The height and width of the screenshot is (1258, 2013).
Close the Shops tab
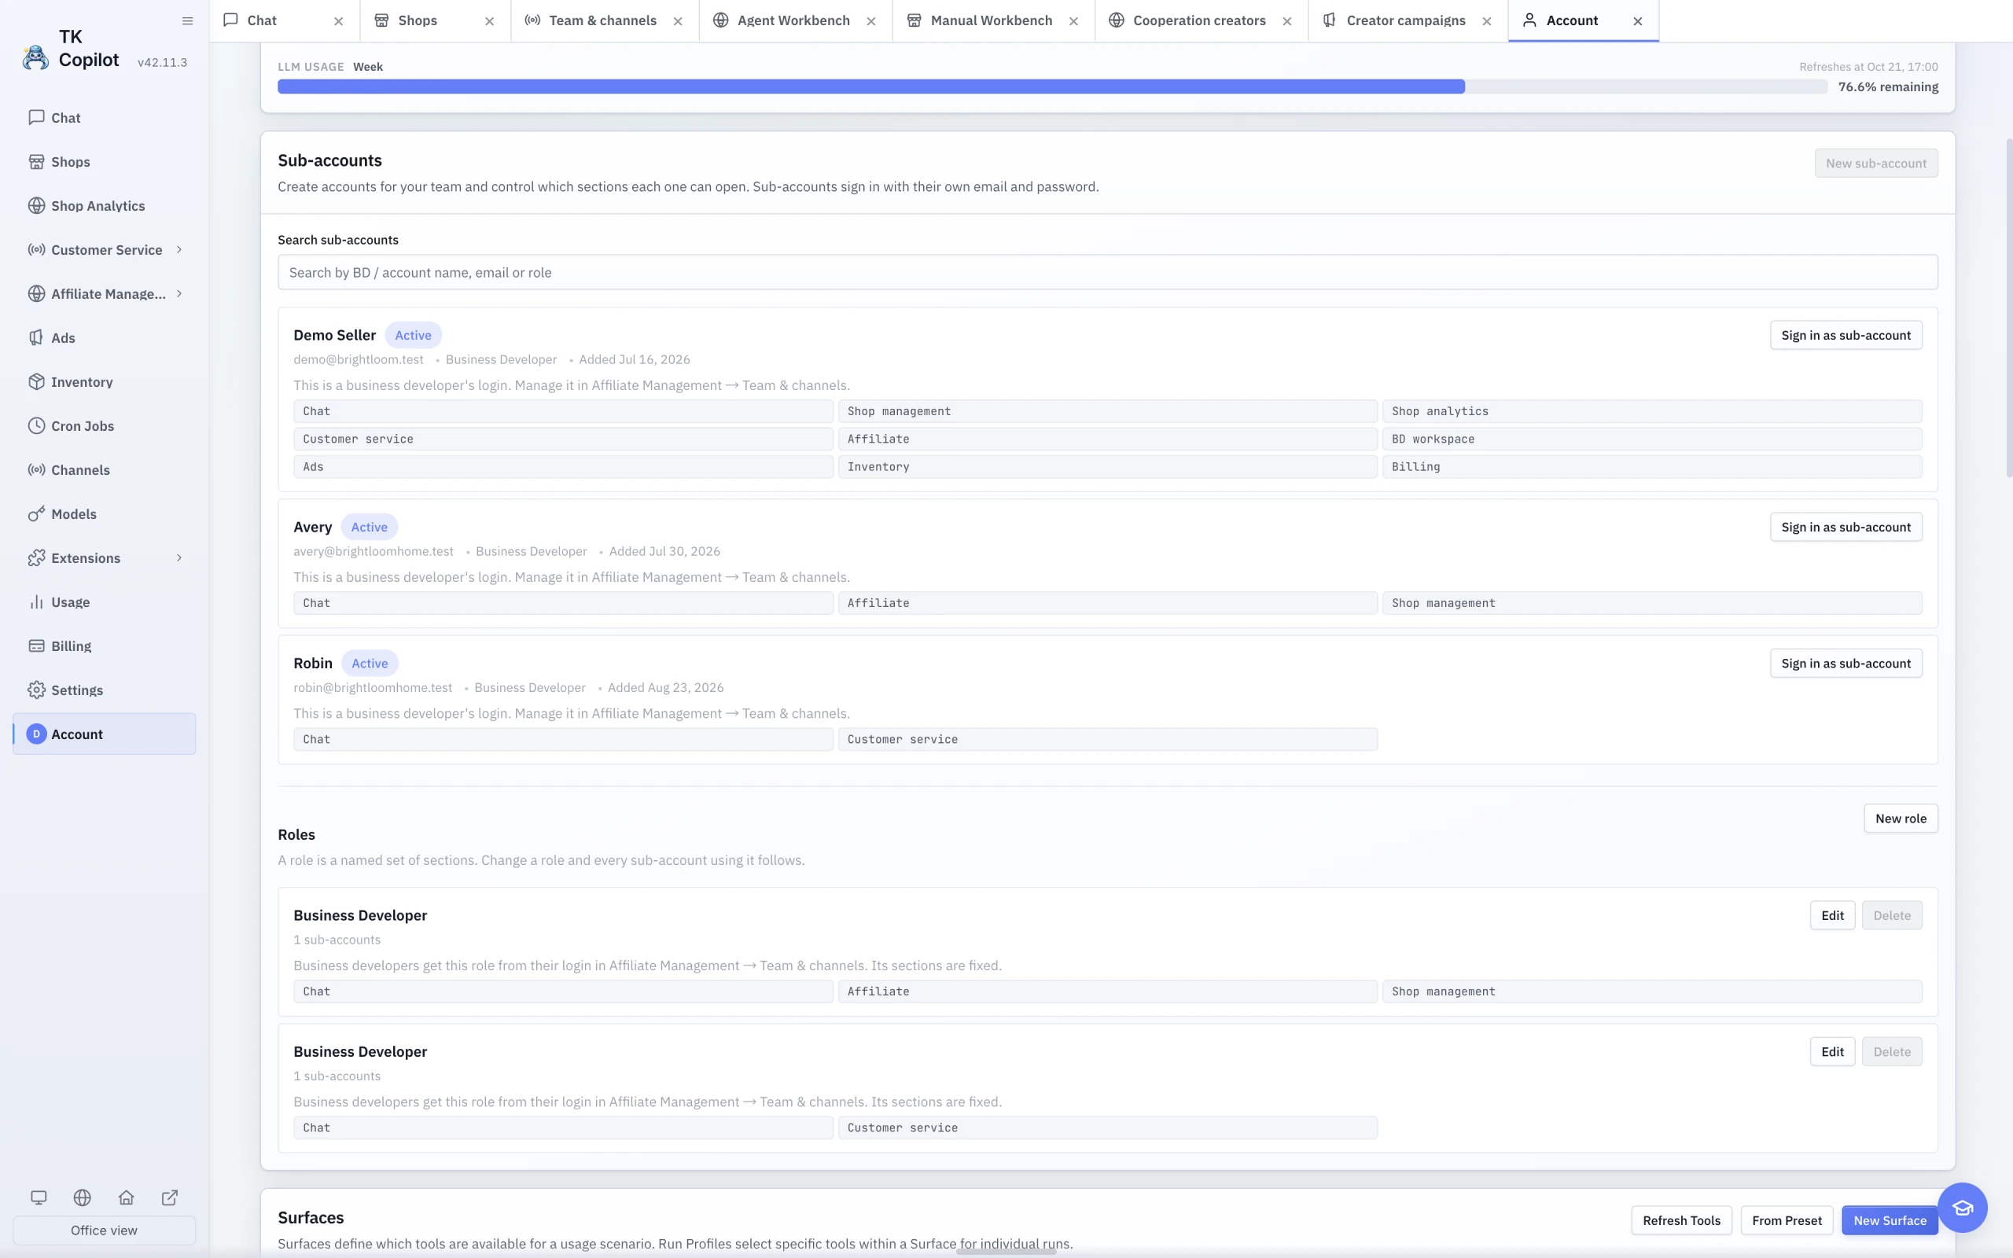click(x=489, y=22)
